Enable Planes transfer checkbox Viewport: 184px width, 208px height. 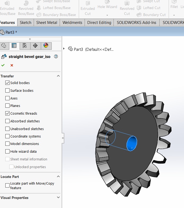coord(7,106)
